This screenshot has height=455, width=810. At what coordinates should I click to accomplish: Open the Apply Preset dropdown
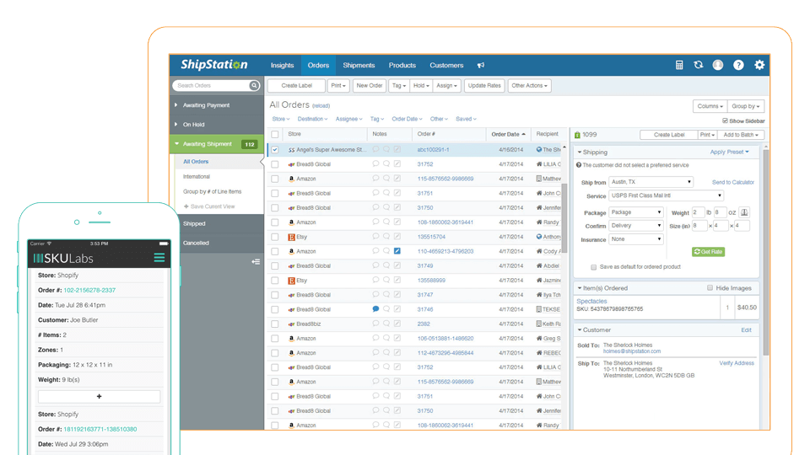coord(729,153)
